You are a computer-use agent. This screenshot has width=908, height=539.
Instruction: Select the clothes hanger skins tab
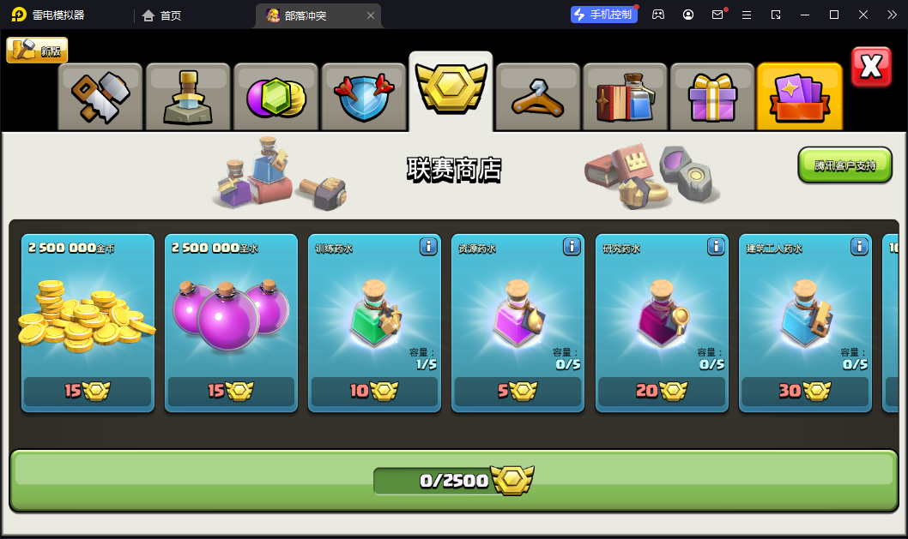pos(538,97)
